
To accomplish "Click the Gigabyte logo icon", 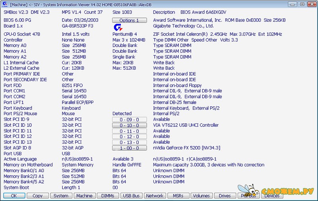I will [118, 27].
